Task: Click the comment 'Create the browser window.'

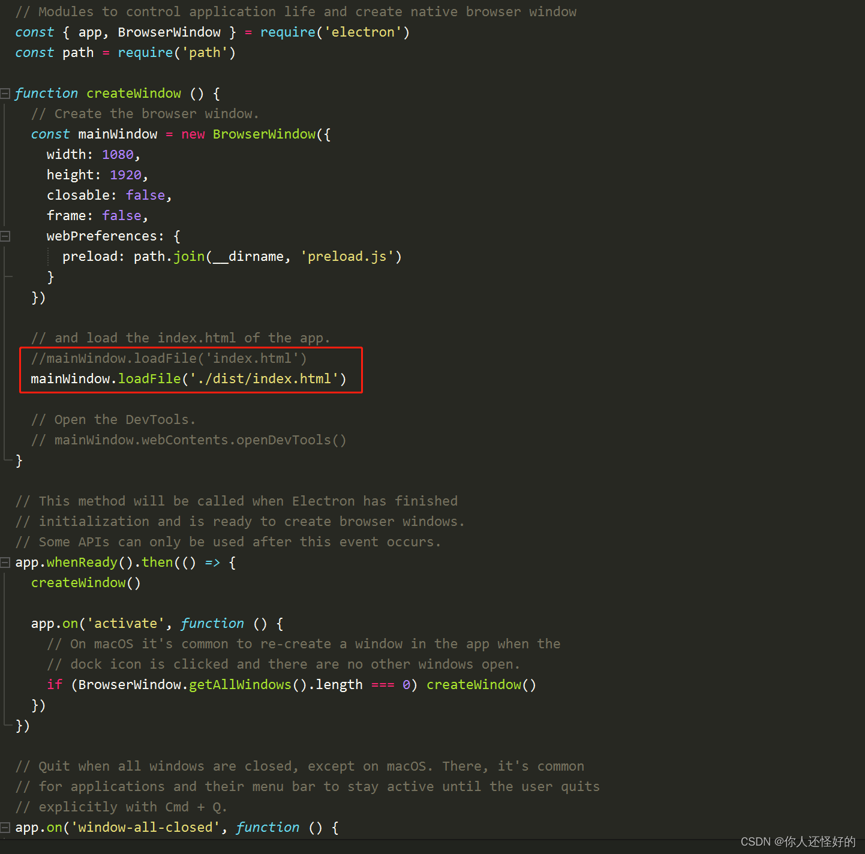Action: pos(145,114)
